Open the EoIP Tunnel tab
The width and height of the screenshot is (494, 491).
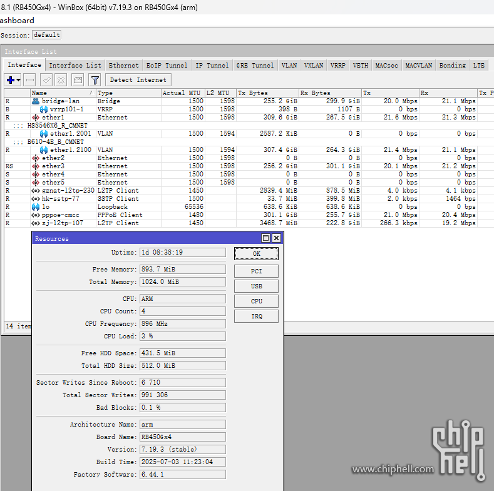pos(167,66)
